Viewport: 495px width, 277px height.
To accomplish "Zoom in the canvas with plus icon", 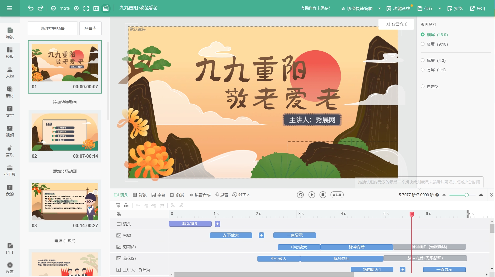I will (x=76, y=8).
